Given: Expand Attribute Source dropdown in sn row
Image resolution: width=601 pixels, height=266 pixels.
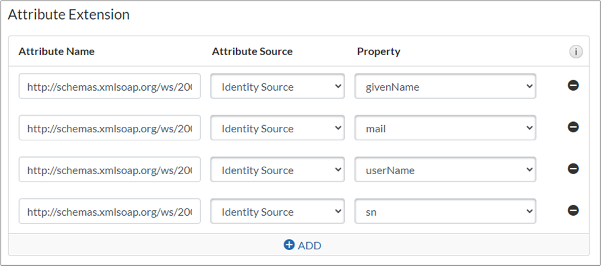Looking at the screenshot, I should click(277, 212).
